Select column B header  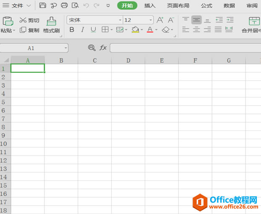pyautogui.click(x=61, y=60)
